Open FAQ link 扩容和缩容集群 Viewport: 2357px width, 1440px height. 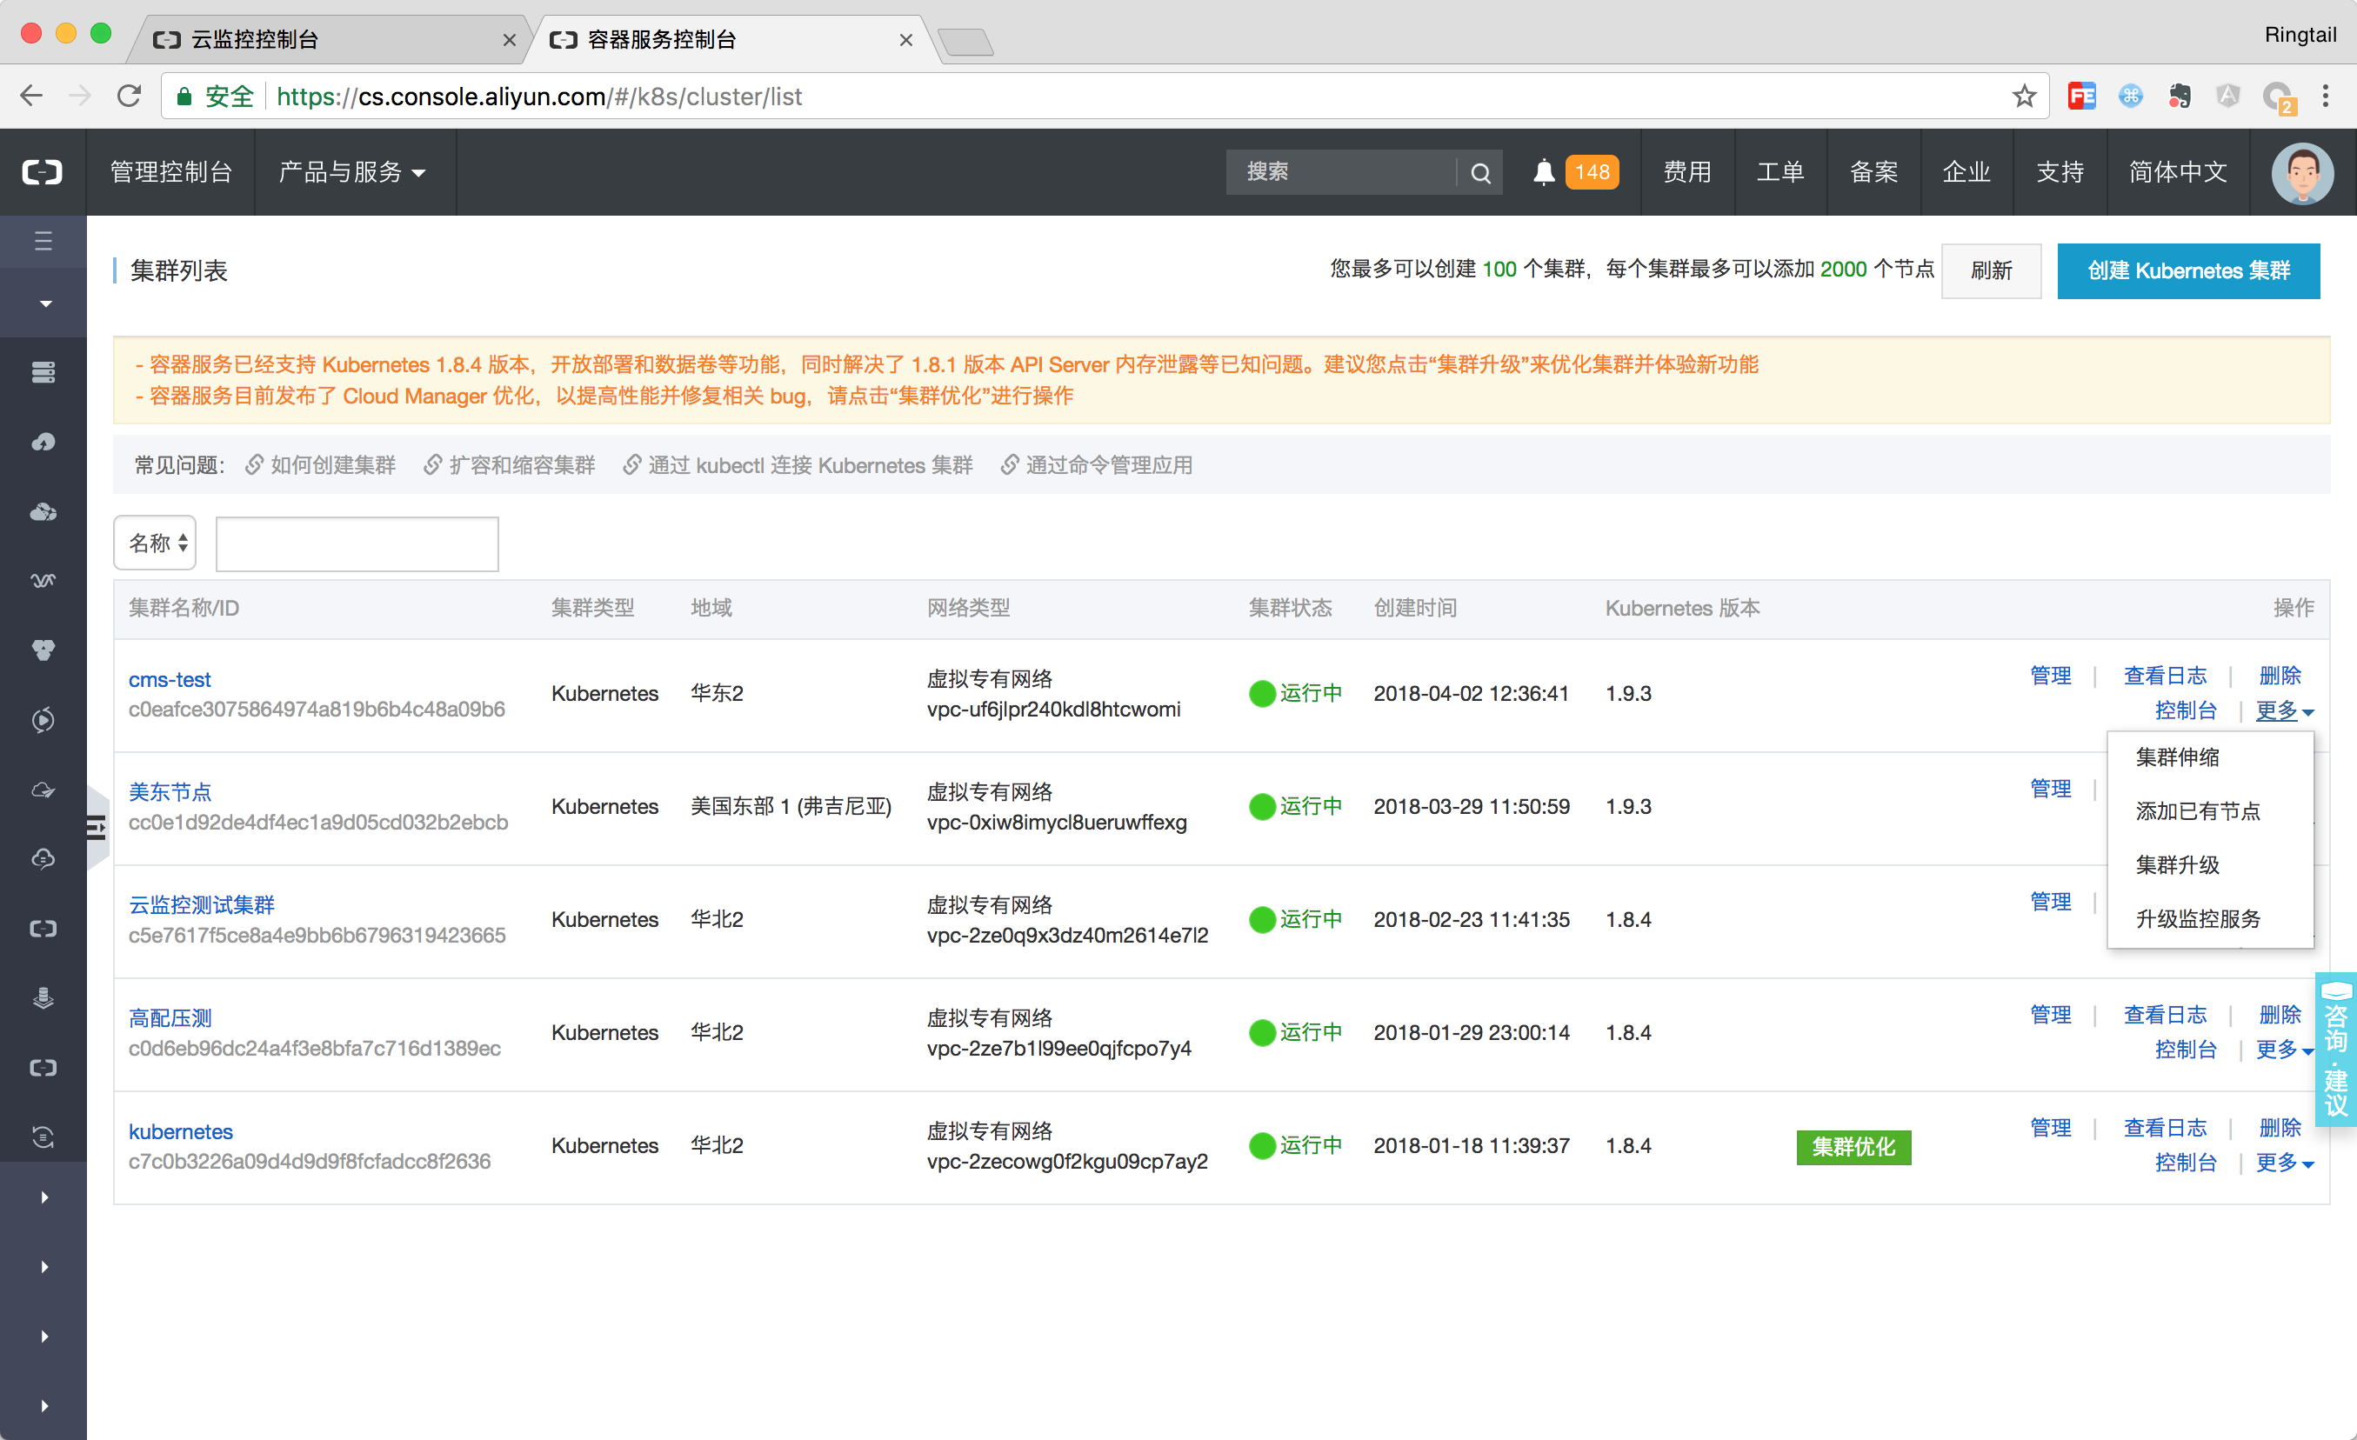(x=521, y=464)
